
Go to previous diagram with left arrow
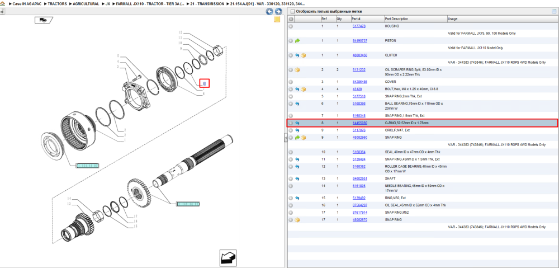pyautogui.click(x=270, y=11)
